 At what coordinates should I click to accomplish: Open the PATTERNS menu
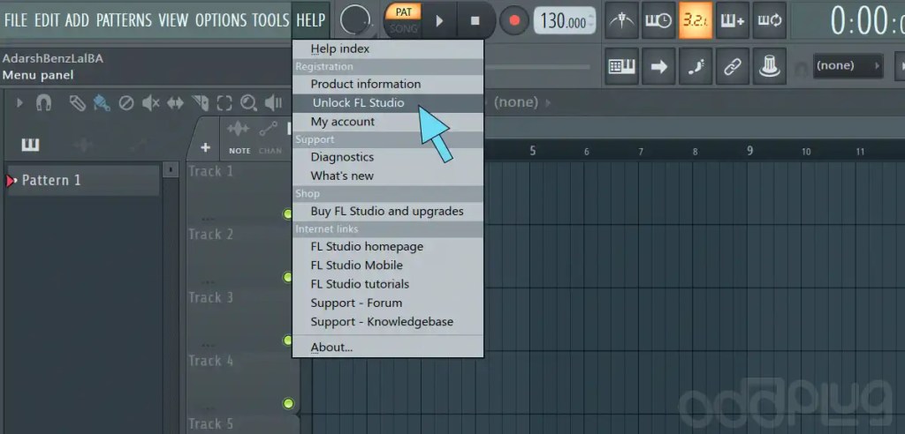pos(124,20)
